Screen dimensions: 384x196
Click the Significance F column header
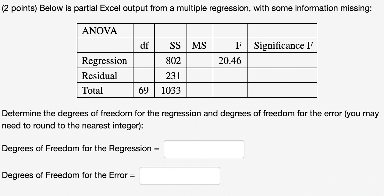pyautogui.click(x=283, y=45)
